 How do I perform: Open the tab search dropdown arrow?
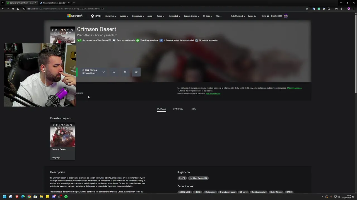(x=3, y=3)
